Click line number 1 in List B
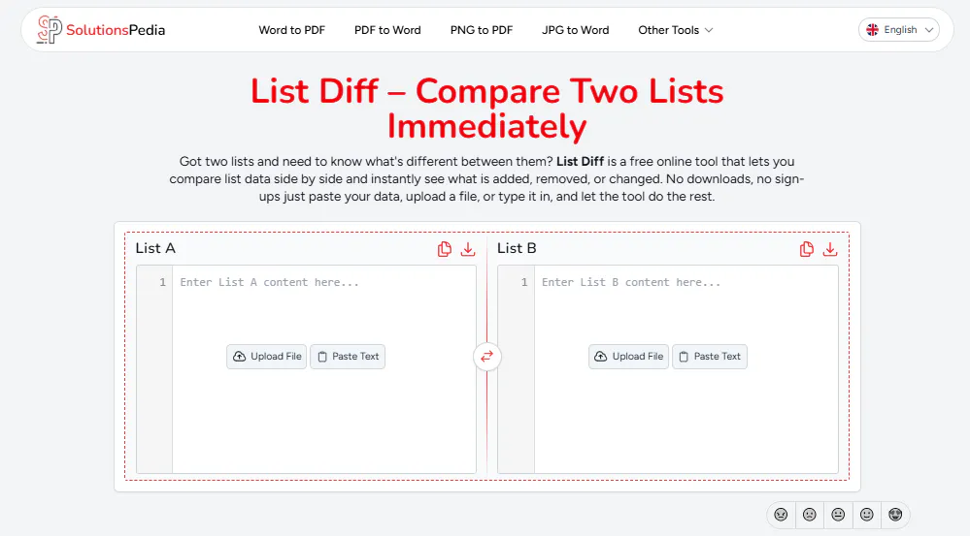The image size is (970, 536). pyautogui.click(x=524, y=282)
